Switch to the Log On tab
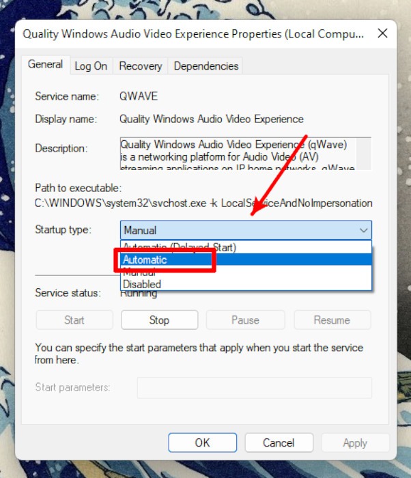Image resolution: width=411 pixels, height=478 pixels. click(x=91, y=66)
